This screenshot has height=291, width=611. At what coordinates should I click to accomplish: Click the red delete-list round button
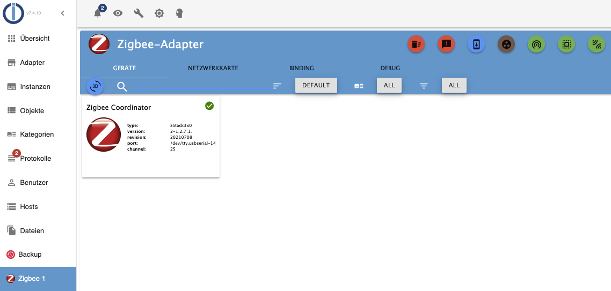tap(416, 44)
